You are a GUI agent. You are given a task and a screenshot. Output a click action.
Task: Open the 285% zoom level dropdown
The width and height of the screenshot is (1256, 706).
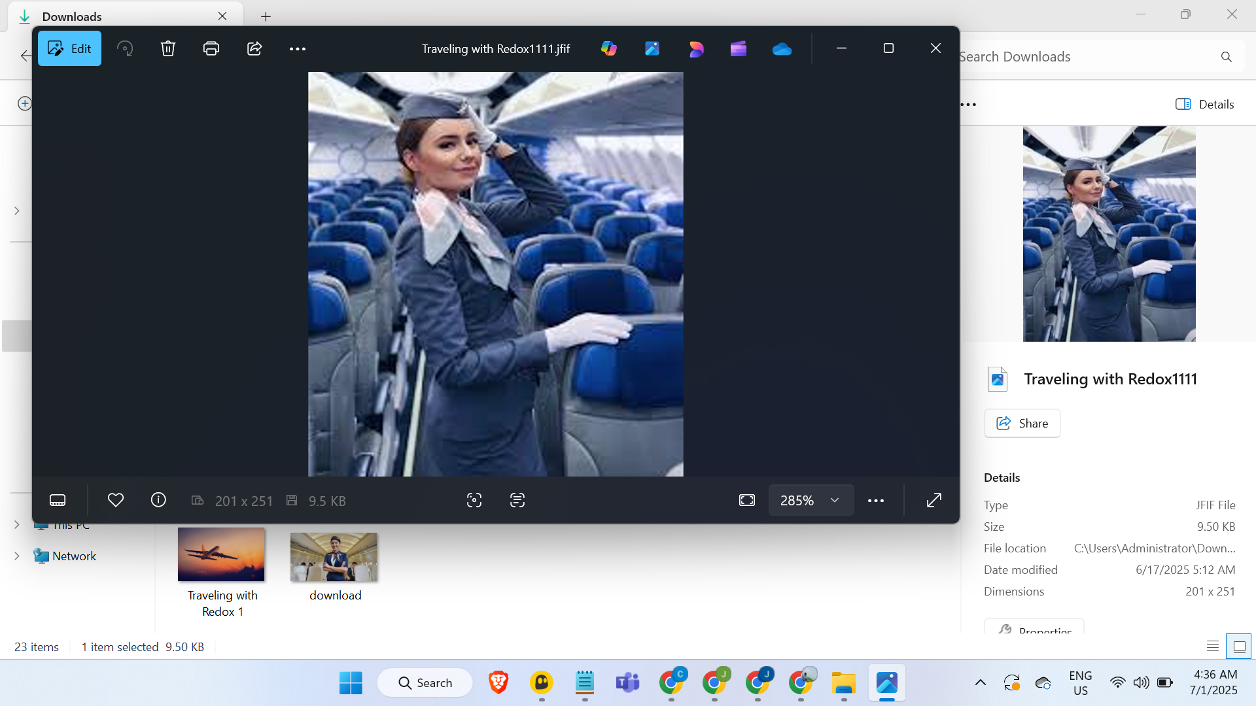tap(811, 500)
